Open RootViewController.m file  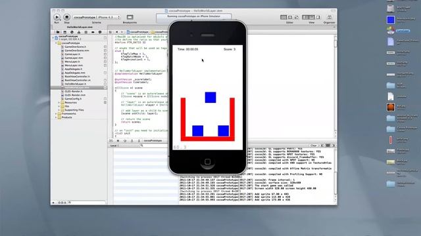tap(78, 80)
